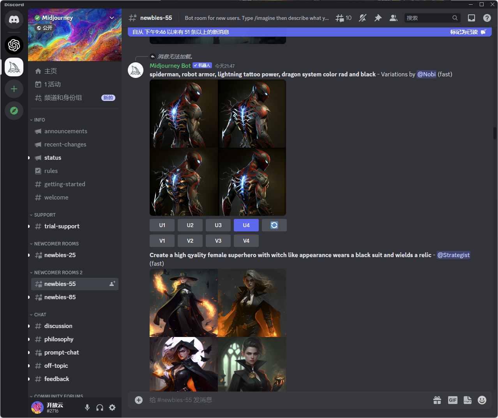Open philosophy channel
The height and width of the screenshot is (418, 498).
click(x=75, y=339)
